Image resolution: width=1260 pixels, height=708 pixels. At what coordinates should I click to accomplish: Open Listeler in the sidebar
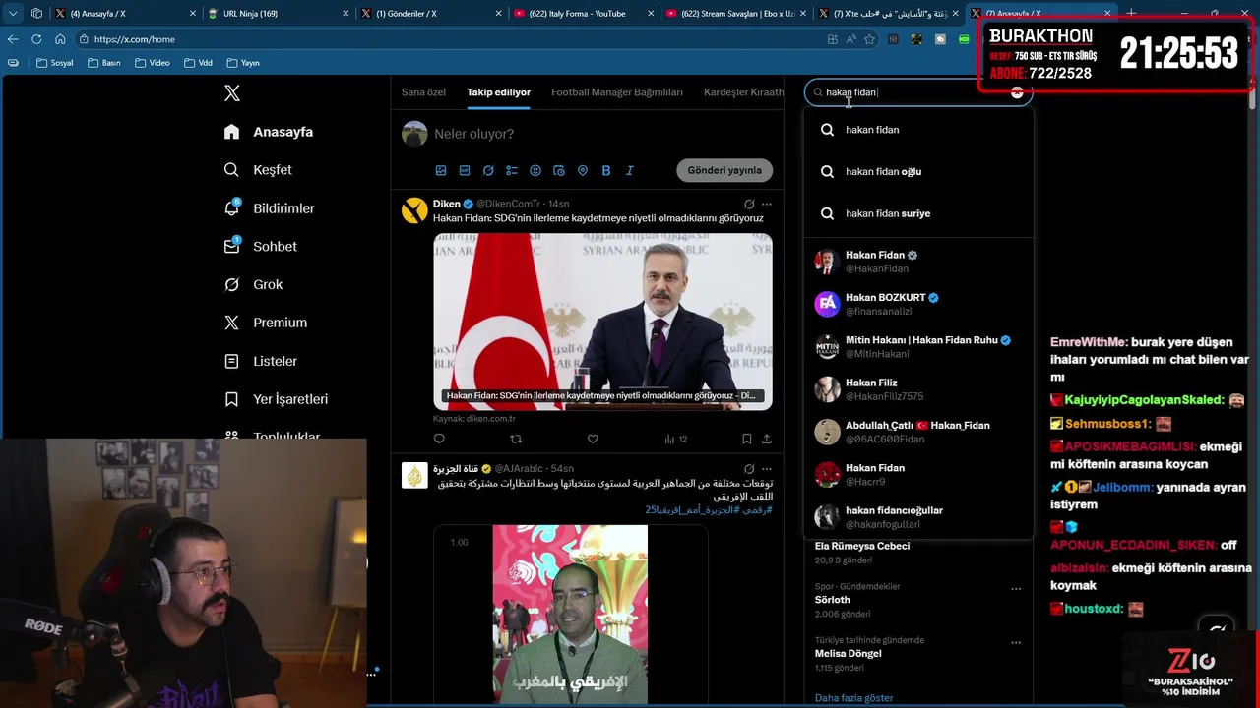pyautogui.click(x=261, y=361)
